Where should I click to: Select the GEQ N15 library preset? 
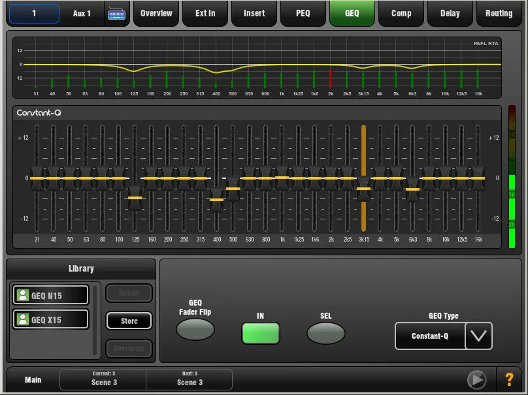click(50, 295)
